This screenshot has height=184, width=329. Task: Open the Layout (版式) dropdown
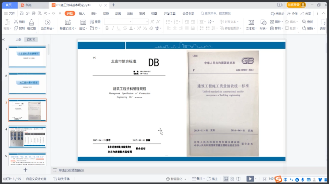pos(83,28)
